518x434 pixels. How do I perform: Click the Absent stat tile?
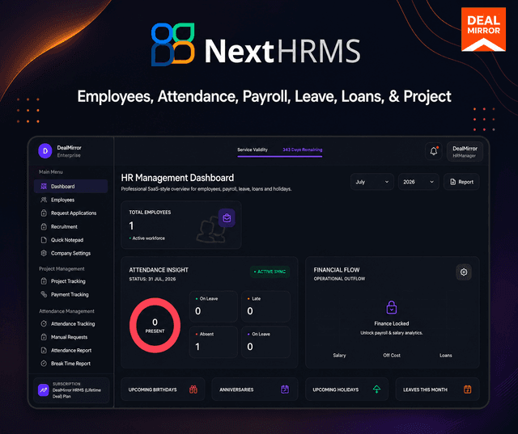214,342
